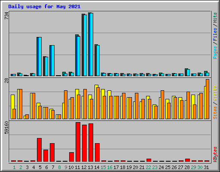Viewport: 220px width, 172px height.
Task: Click the orange visits bar for day 9
Action: pyautogui.click(x=66, y=104)
